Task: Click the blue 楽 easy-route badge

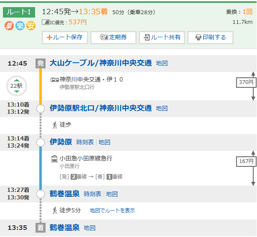Action: pyautogui.click(x=20, y=26)
